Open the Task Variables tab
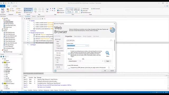 41,16
